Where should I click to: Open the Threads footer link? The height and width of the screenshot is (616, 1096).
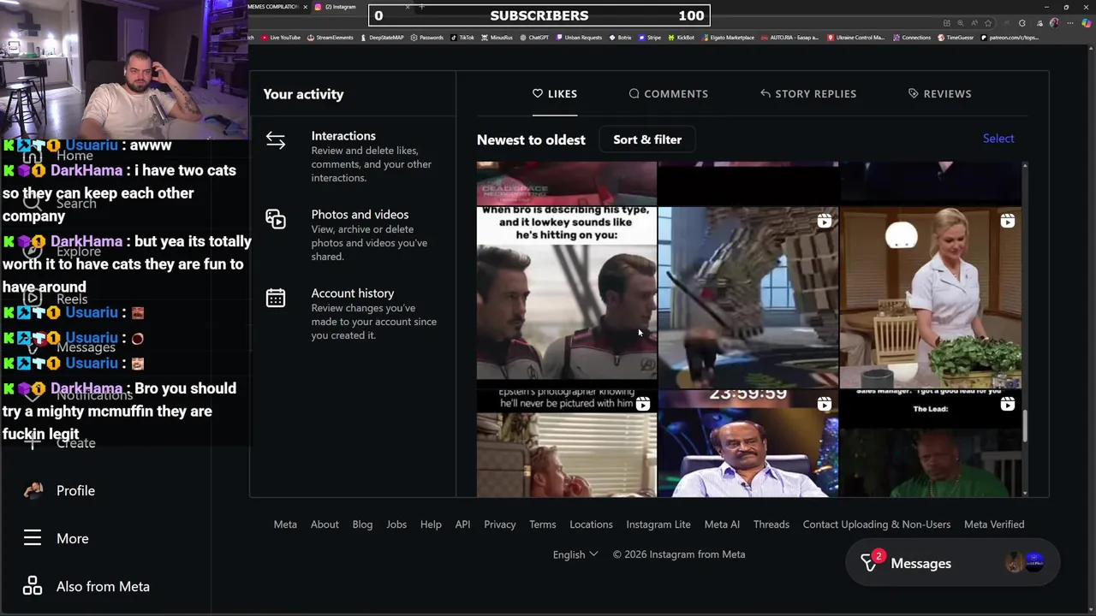click(771, 524)
